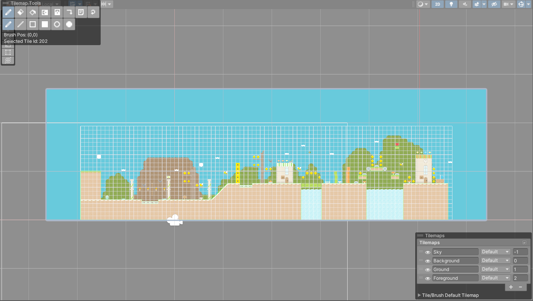533x301 pixels.
Task: Click the 'Selected Tile Id: 202' text
Action: click(25, 41)
